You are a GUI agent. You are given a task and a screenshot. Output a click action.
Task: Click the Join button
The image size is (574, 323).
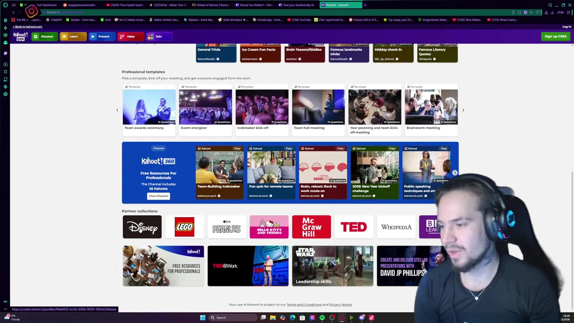[159, 36]
